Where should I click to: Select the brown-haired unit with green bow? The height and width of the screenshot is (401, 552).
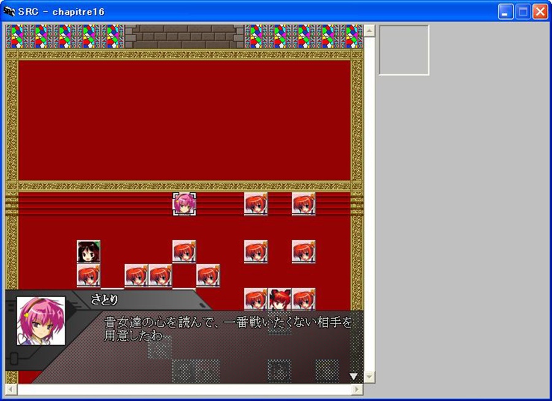click(88, 252)
